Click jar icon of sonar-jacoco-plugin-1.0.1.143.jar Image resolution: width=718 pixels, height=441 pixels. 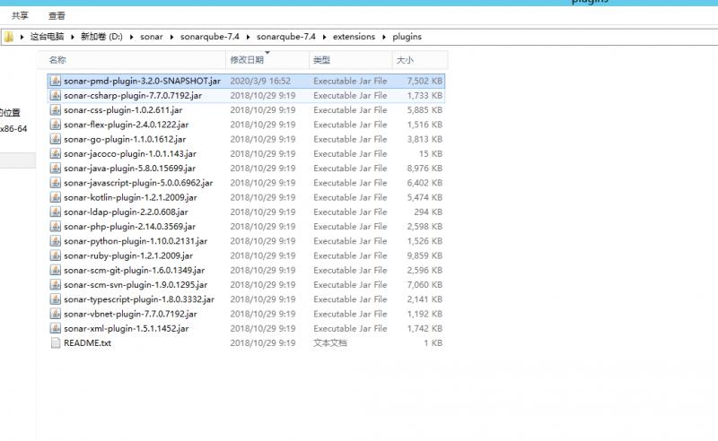(x=56, y=153)
